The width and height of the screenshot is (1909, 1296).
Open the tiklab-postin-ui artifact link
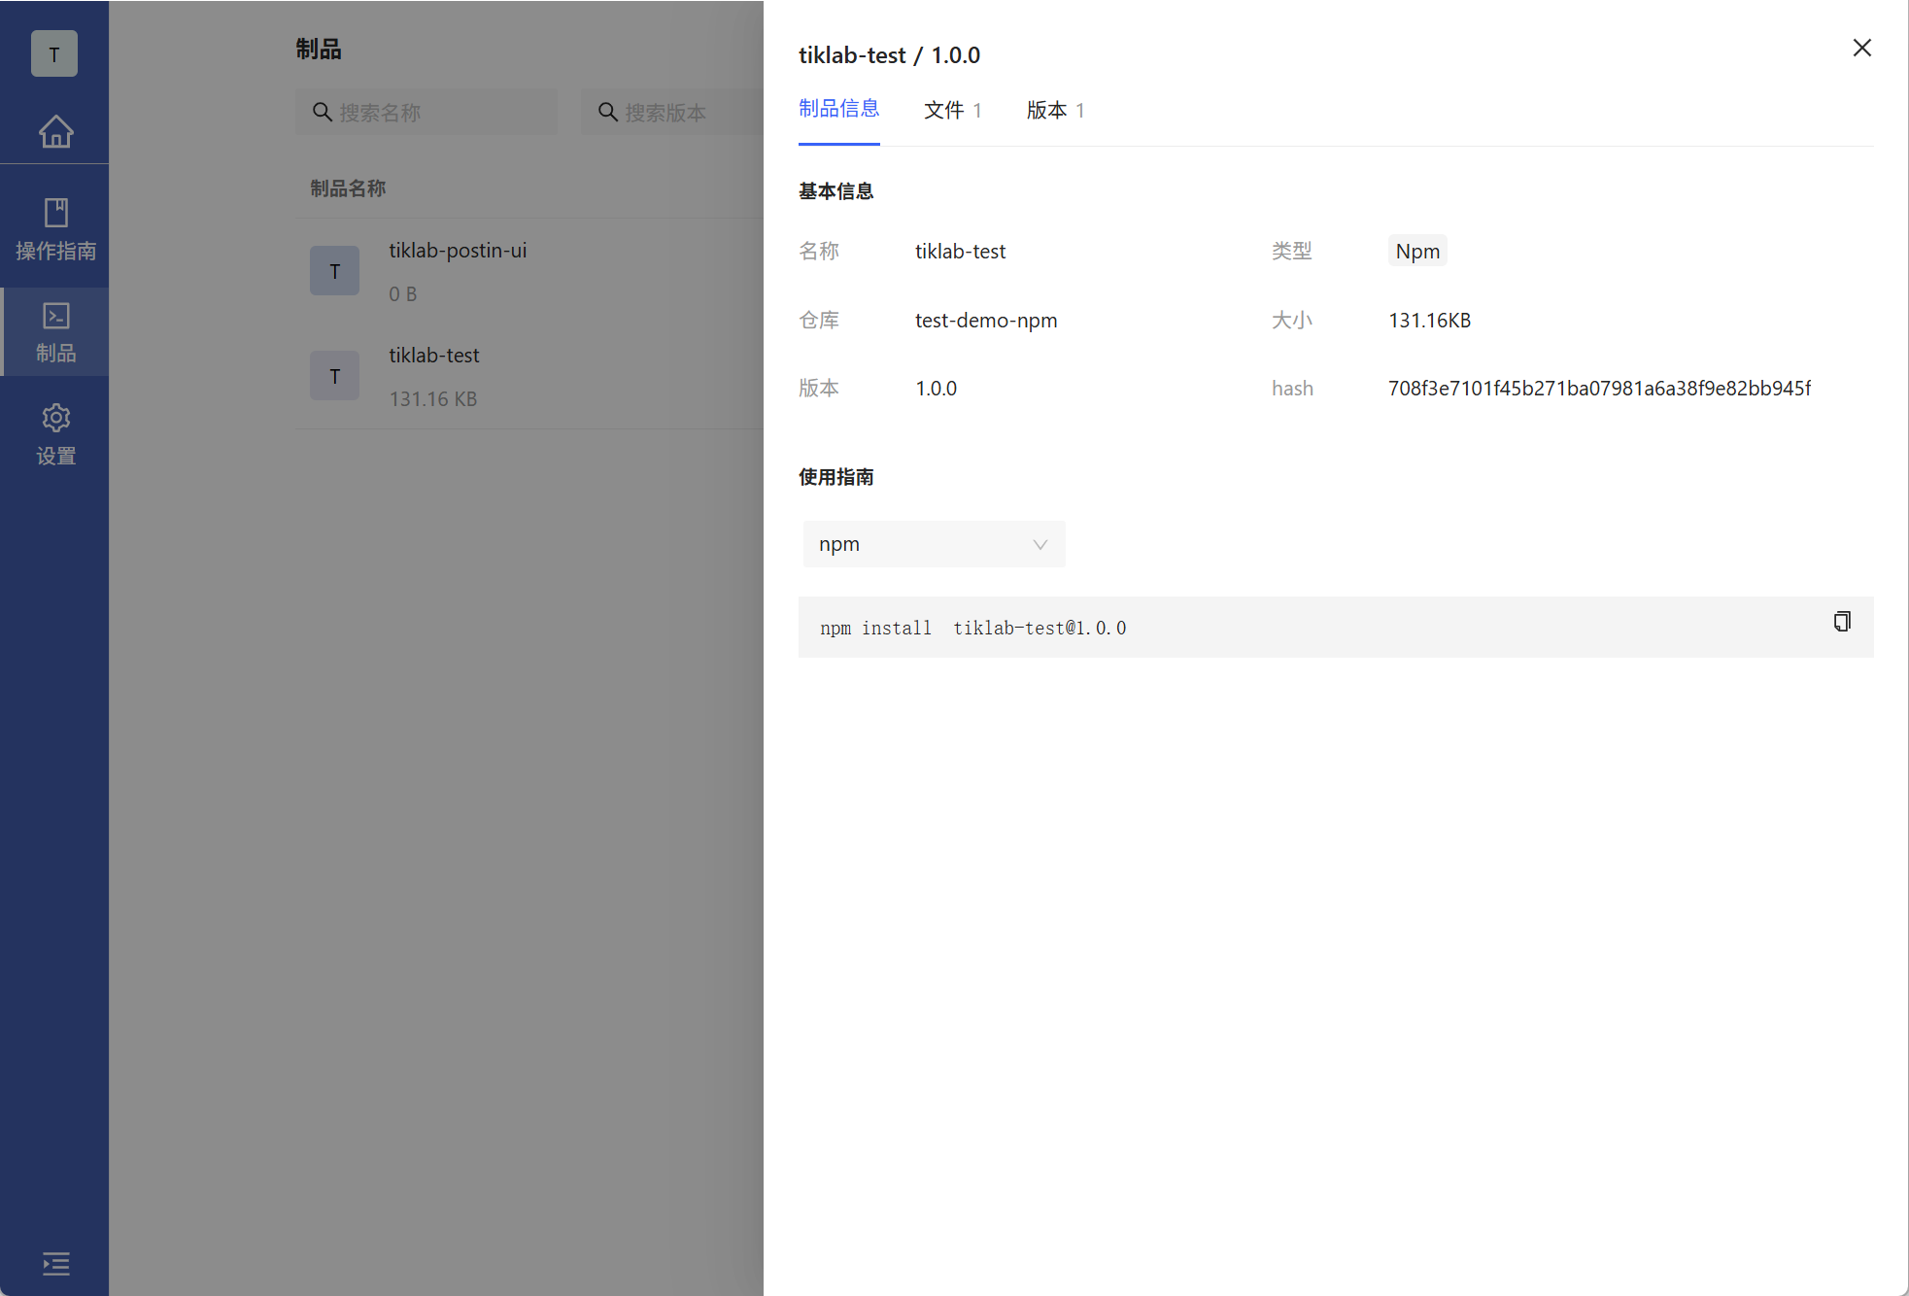(x=458, y=251)
